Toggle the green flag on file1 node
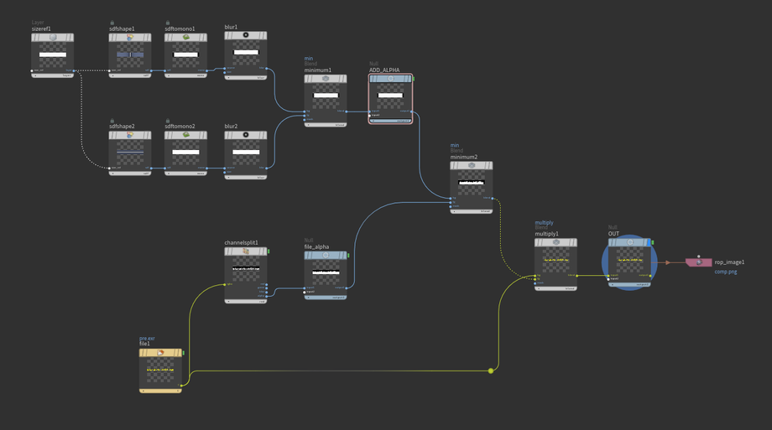 point(183,353)
